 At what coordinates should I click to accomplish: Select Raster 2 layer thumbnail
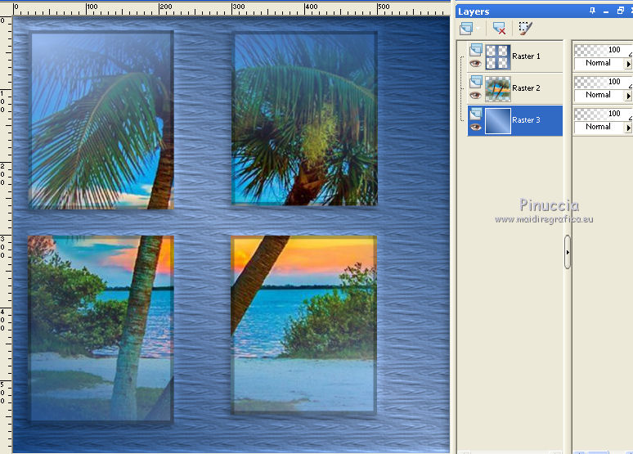[498, 89]
